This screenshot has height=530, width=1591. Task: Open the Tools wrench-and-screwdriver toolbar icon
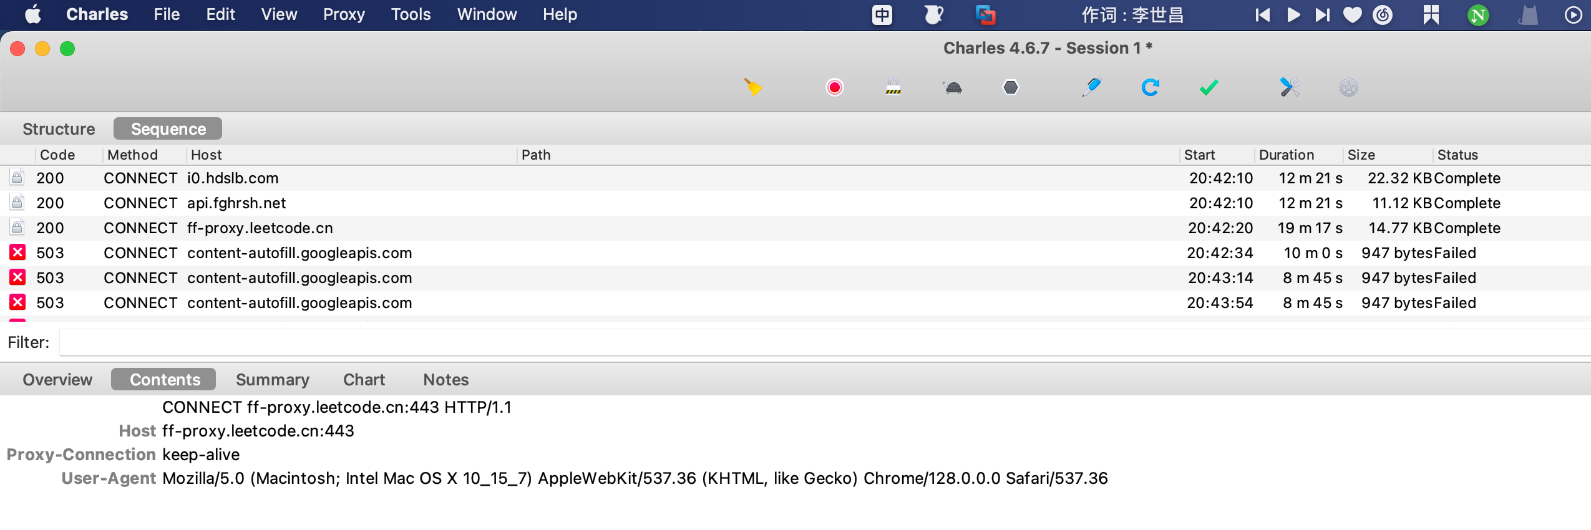click(x=1290, y=87)
